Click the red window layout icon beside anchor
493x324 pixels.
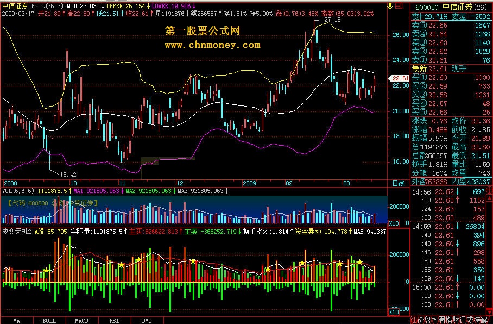pos(399,5)
